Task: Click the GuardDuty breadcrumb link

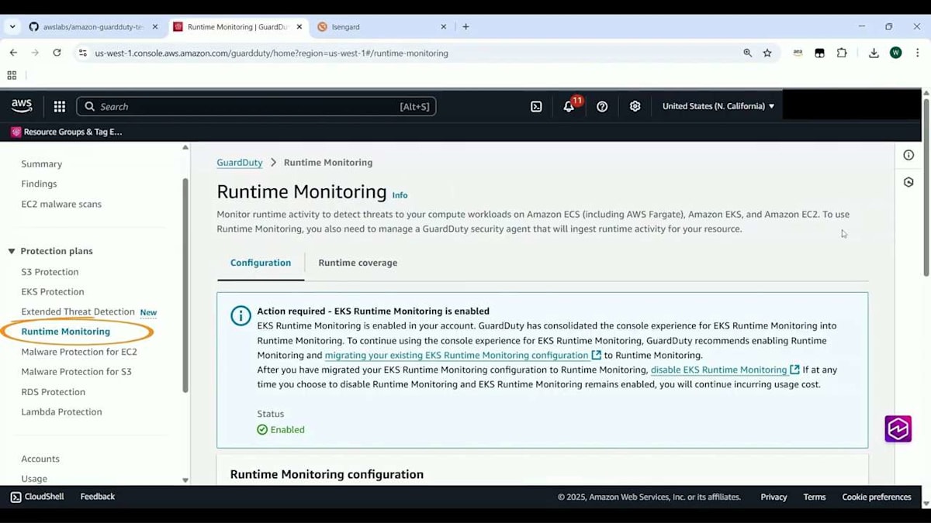Action: (240, 163)
